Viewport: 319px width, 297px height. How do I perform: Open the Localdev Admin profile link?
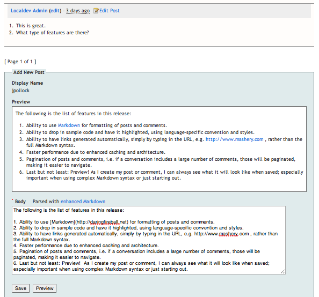(29, 11)
